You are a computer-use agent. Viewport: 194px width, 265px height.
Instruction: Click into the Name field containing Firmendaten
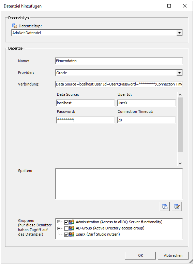pos(119,61)
